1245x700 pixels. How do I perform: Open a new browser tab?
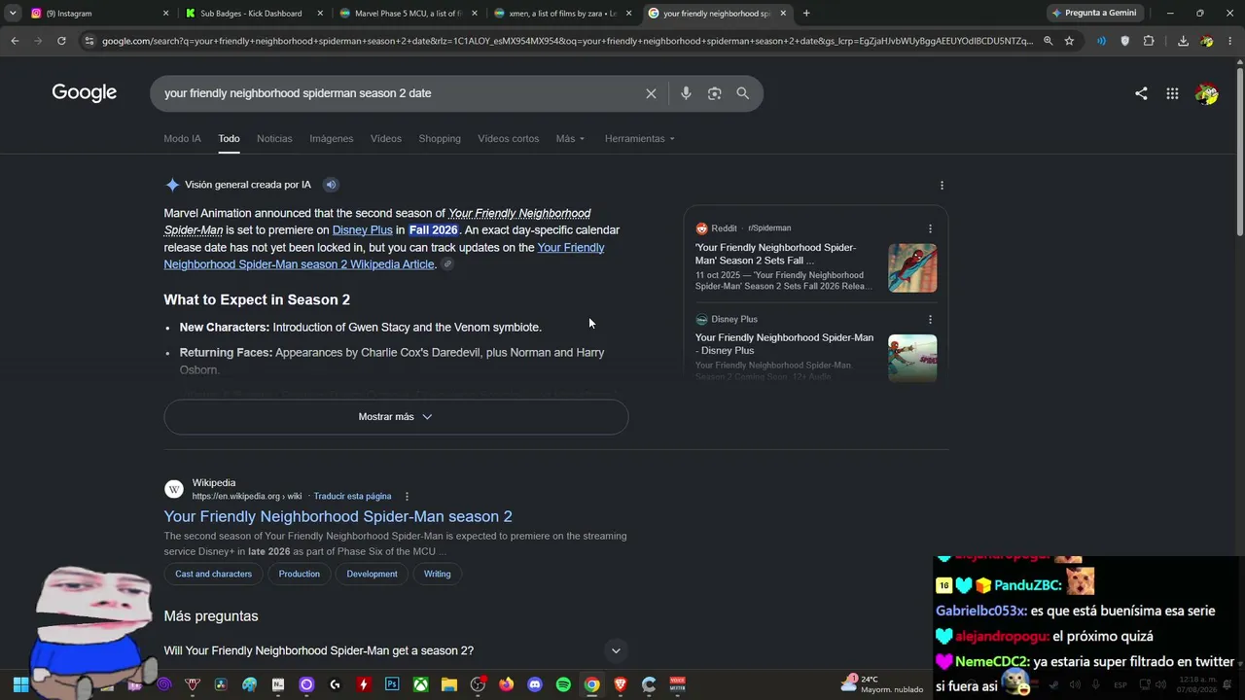[x=806, y=14]
